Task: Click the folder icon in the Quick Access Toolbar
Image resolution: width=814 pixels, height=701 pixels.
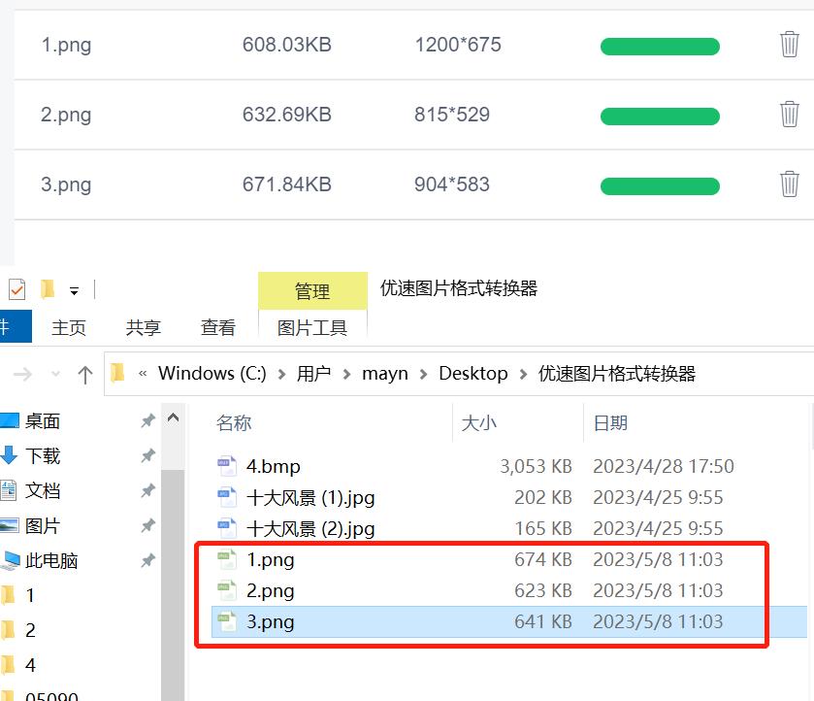Action: tap(47, 288)
